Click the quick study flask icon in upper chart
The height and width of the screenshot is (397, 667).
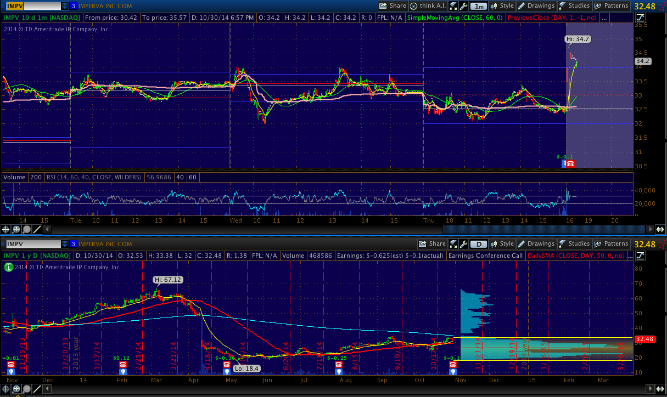453,6
